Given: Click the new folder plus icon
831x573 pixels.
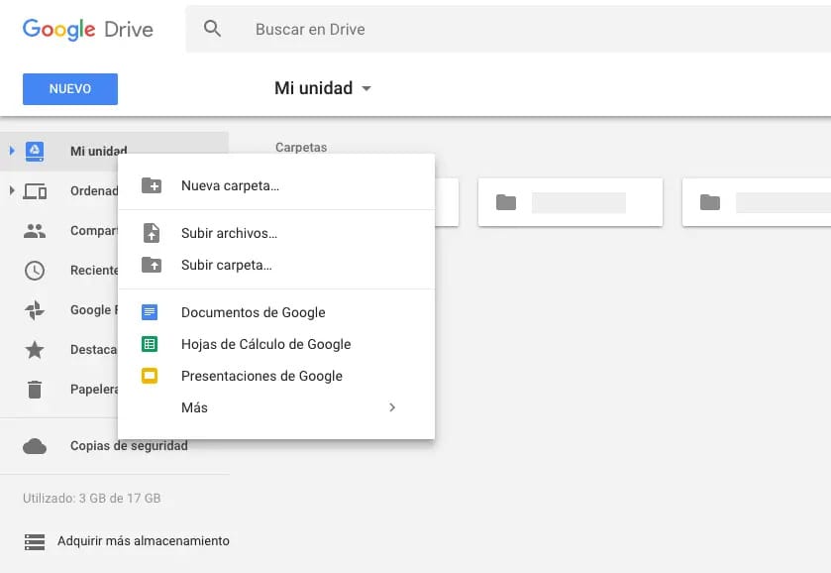Looking at the screenshot, I should (x=152, y=185).
